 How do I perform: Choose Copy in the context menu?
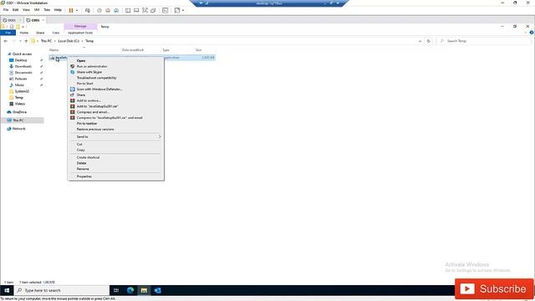coord(115,150)
